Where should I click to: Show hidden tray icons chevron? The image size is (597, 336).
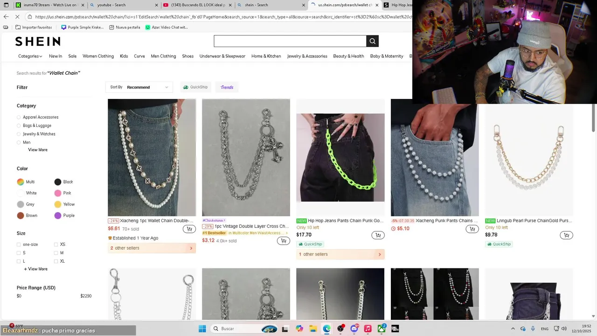coord(513,329)
